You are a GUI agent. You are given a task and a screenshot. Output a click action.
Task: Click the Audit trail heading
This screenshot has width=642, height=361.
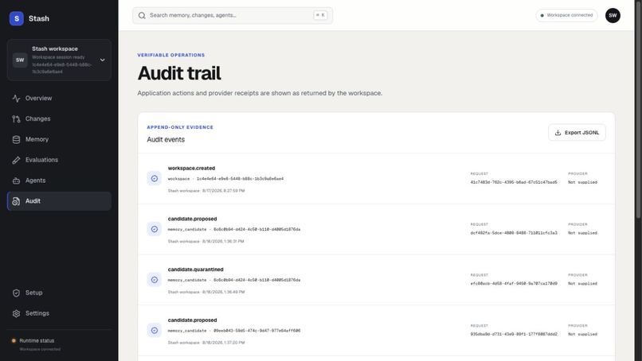pos(179,74)
